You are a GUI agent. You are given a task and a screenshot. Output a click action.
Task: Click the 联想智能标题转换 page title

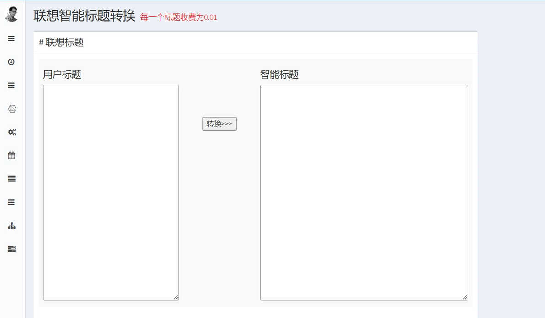[85, 16]
